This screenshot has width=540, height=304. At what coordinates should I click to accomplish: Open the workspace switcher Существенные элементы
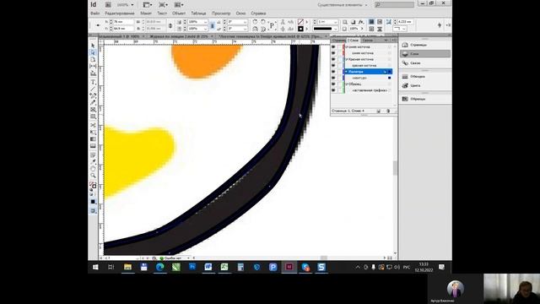pos(343,5)
